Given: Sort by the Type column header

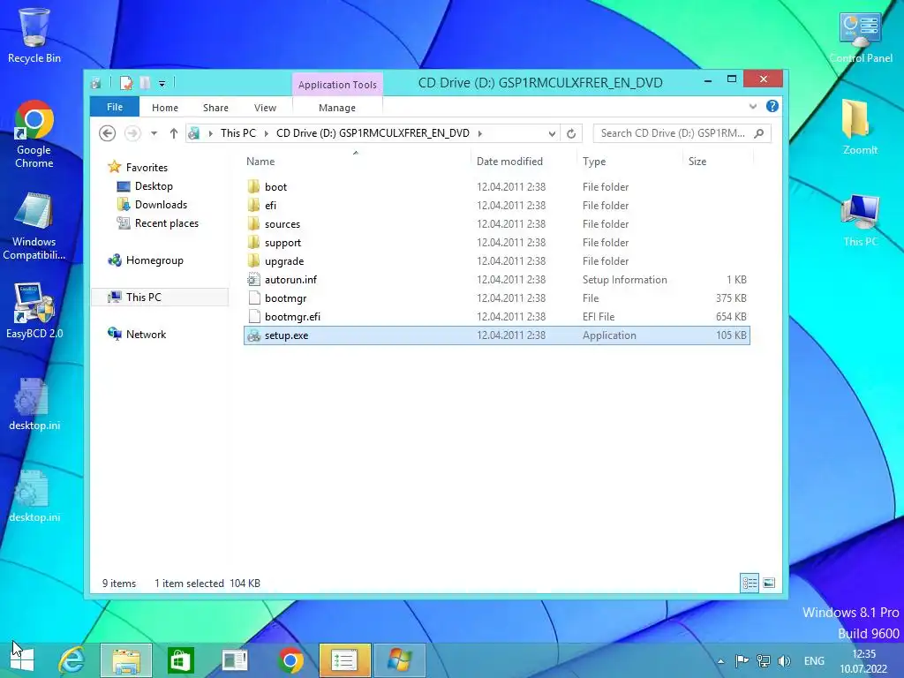Looking at the screenshot, I should (629, 162).
